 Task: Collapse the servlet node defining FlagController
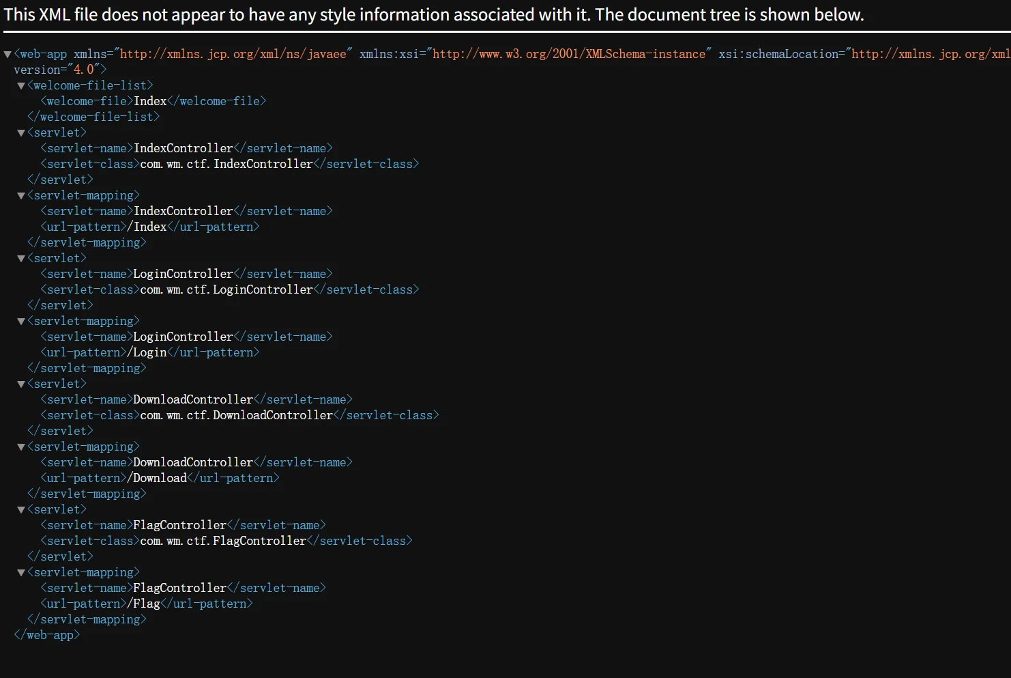[x=21, y=510]
